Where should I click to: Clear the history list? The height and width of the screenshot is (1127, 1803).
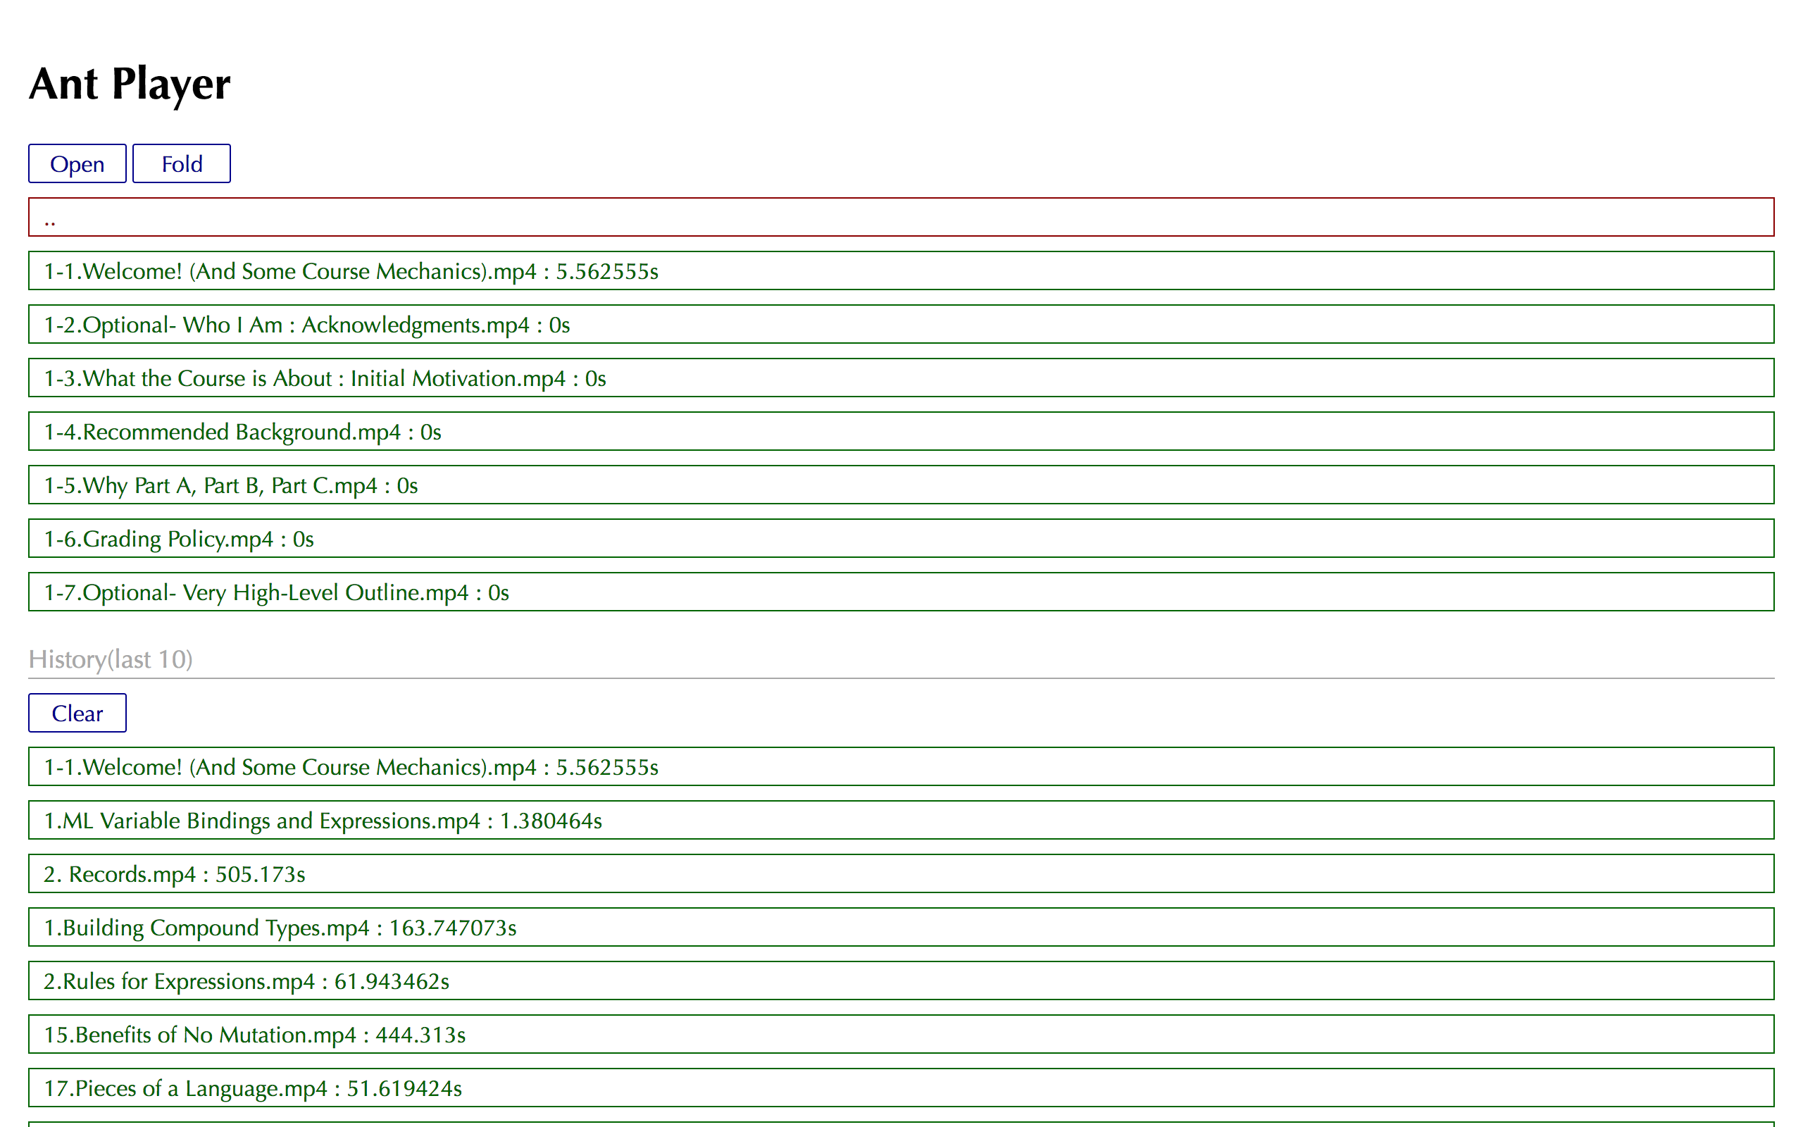tap(77, 714)
